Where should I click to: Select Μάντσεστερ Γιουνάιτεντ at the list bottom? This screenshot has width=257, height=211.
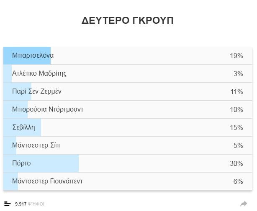(47, 181)
